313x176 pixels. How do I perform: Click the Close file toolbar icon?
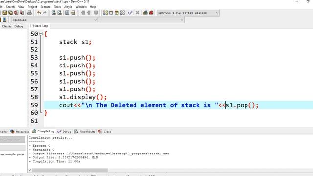pos(16,13)
